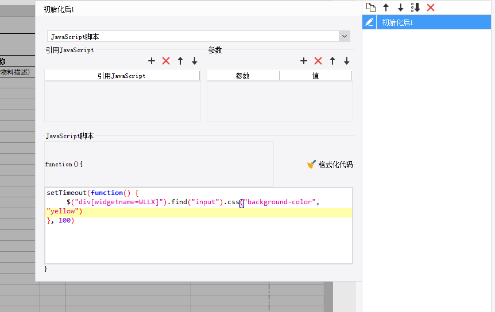Viewport: 495px width, 312px height.
Task: Open the JavaScript脚本 type dropdown
Action: [x=345, y=36]
